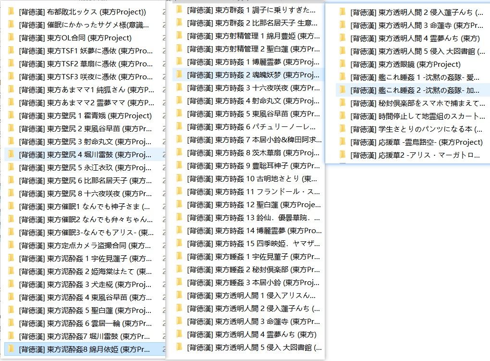Click folder icon of 東方泥酔姦 6 雲居一輪
The width and height of the screenshot is (490, 361).
point(11,323)
